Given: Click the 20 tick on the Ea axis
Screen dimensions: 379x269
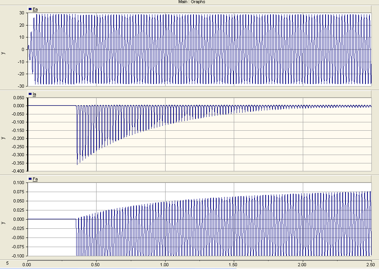Looking at the screenshot, I should pyautogui.click(x=22, y=25).
